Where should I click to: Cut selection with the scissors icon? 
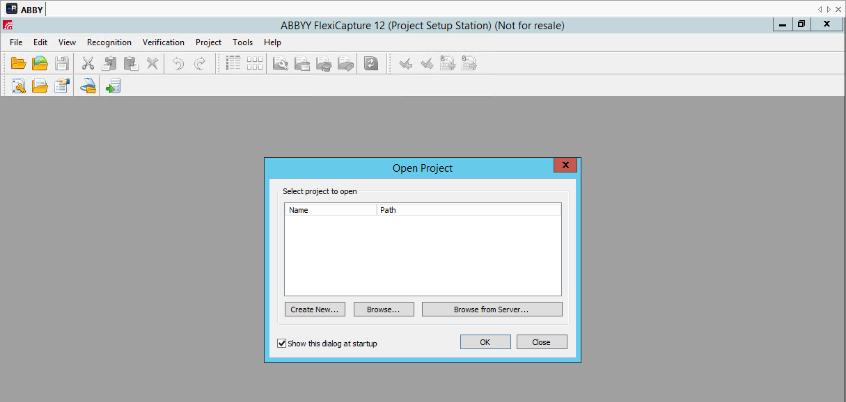coord(88,64)
